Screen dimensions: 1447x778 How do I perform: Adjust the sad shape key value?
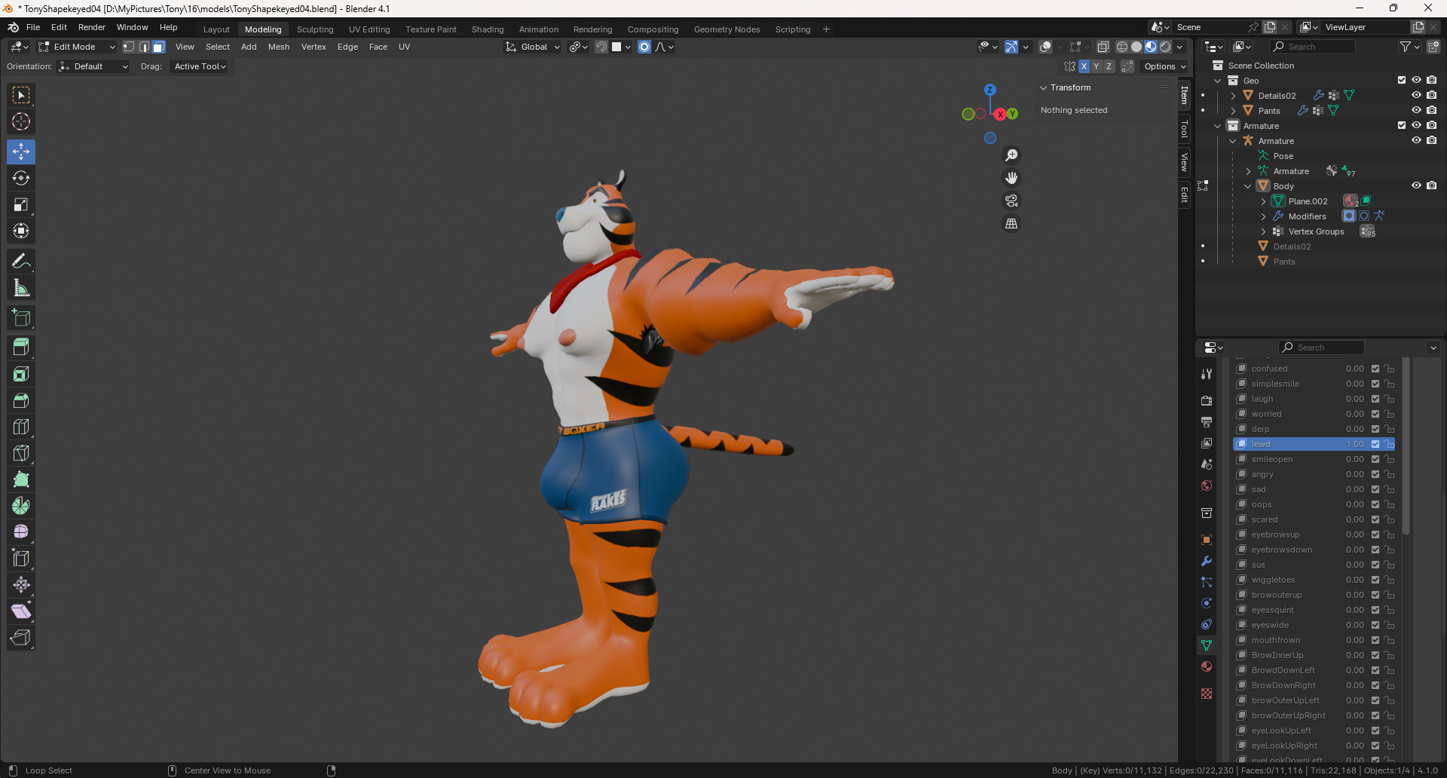(1355, 489)
